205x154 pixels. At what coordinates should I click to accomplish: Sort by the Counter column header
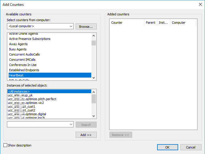pos(127,23)
